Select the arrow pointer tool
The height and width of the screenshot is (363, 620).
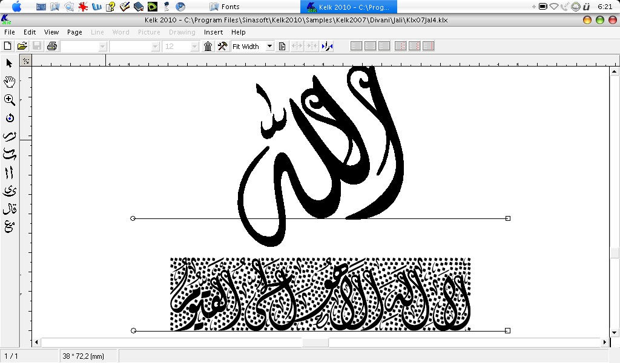(x=10, y=63)
